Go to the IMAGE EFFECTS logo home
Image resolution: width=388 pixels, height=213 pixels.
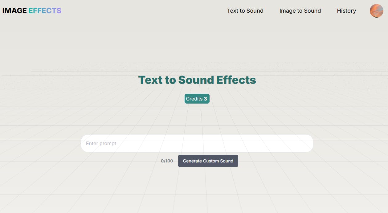[32, 11]
